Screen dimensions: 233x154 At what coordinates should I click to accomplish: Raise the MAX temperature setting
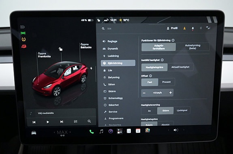[70, 132]
